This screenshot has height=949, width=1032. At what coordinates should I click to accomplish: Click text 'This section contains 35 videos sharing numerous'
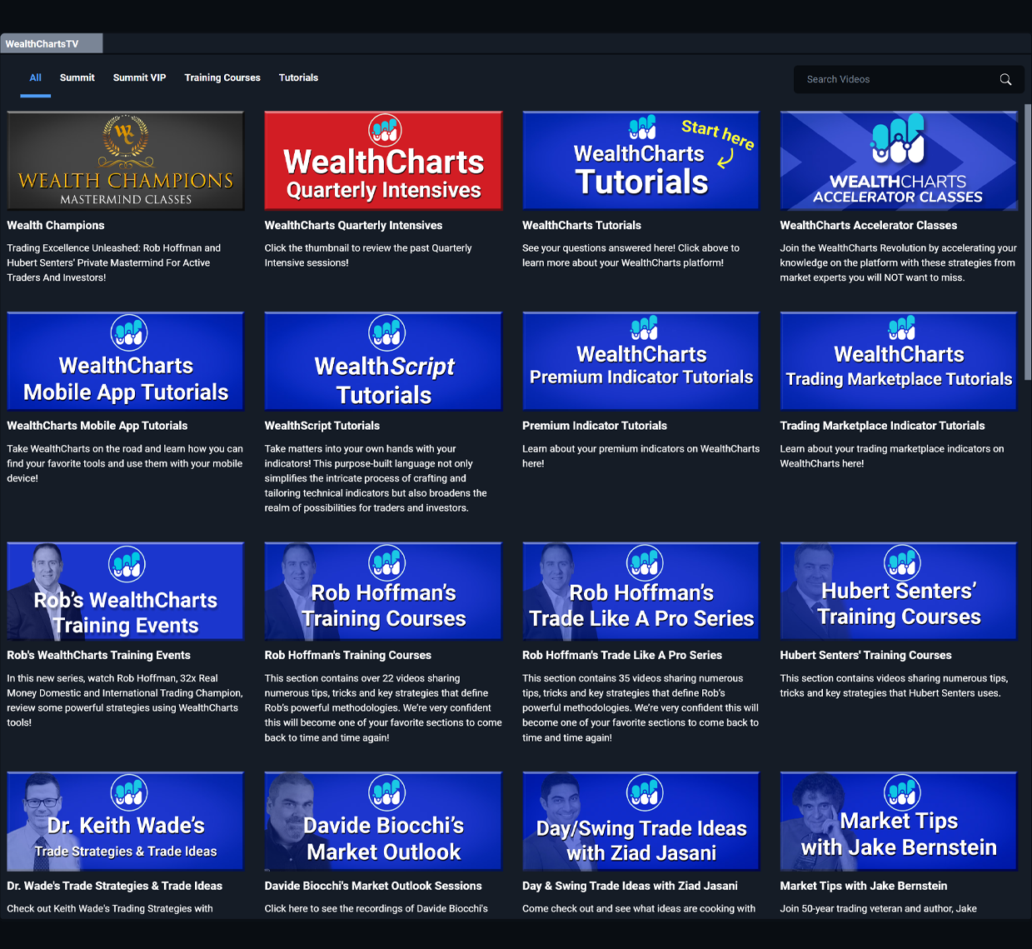632,678
